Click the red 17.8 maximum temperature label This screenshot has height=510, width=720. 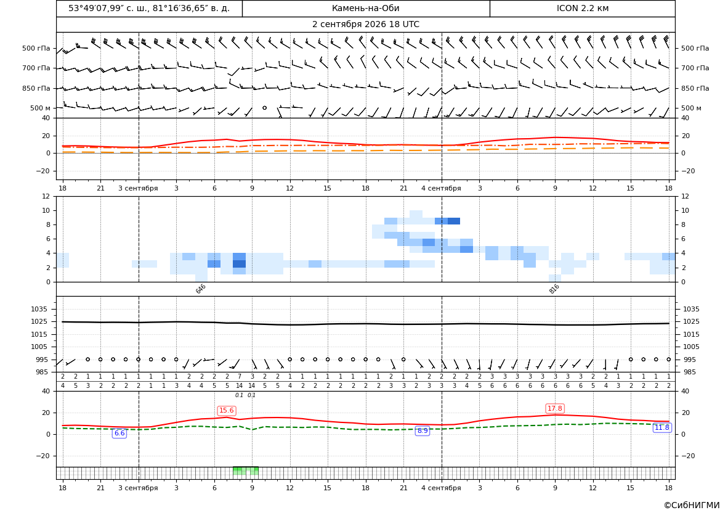pos(555,408)
